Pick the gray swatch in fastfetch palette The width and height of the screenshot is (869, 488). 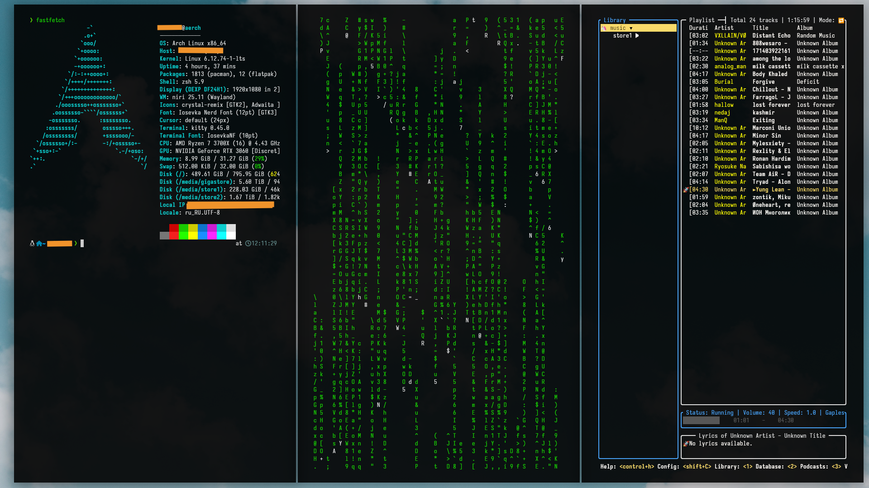(x=164, y=235)
